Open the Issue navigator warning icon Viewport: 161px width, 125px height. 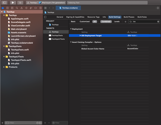coord(22,8)
